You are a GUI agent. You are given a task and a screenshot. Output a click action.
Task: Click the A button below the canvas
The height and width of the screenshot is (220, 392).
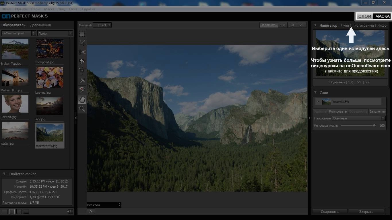91,211
